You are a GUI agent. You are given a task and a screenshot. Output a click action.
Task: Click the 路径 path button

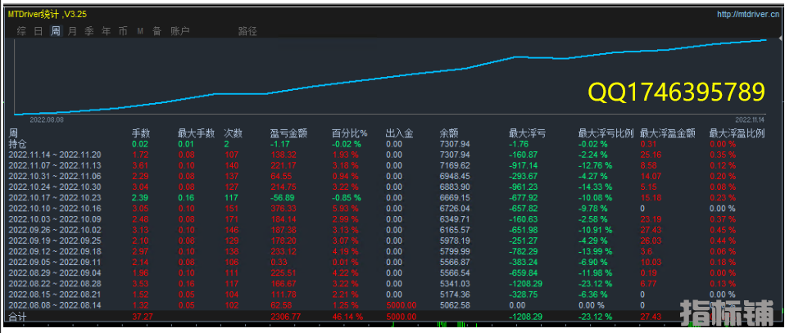pos(247,31)
